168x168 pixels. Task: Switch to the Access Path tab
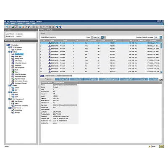coord(128,79)
